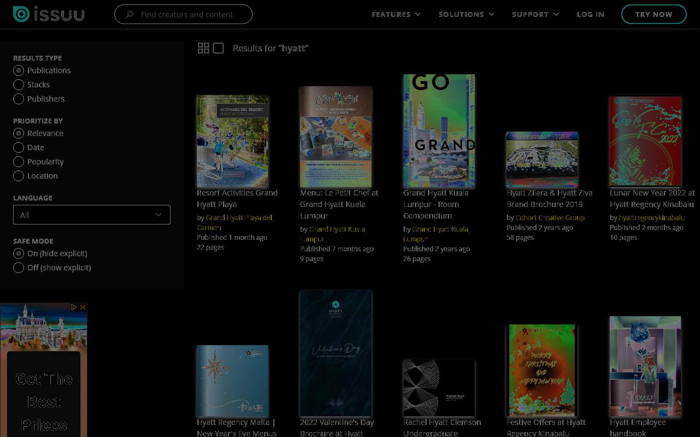Image resolution: width=700 pixels, height=437 pixels.
Task: Click the Log In link
Action: [590, 14]
